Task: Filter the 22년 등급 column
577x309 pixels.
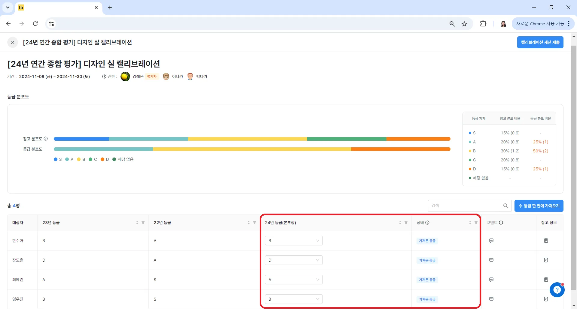Action: coord(255,223)
